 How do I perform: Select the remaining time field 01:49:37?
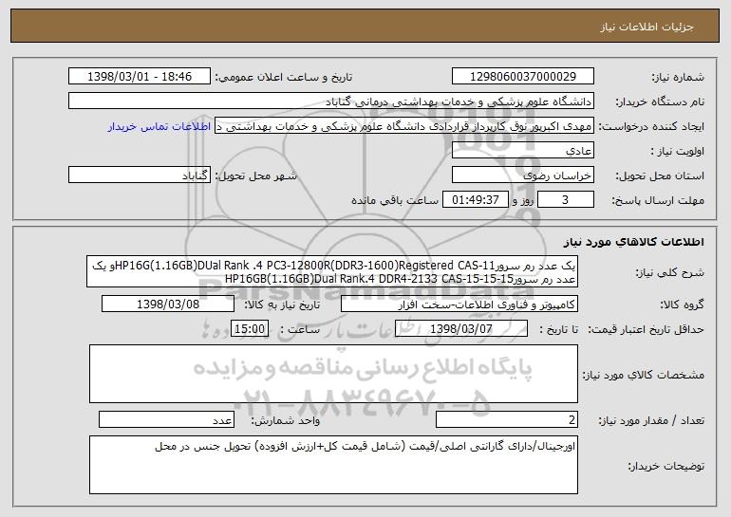point(476,200)
